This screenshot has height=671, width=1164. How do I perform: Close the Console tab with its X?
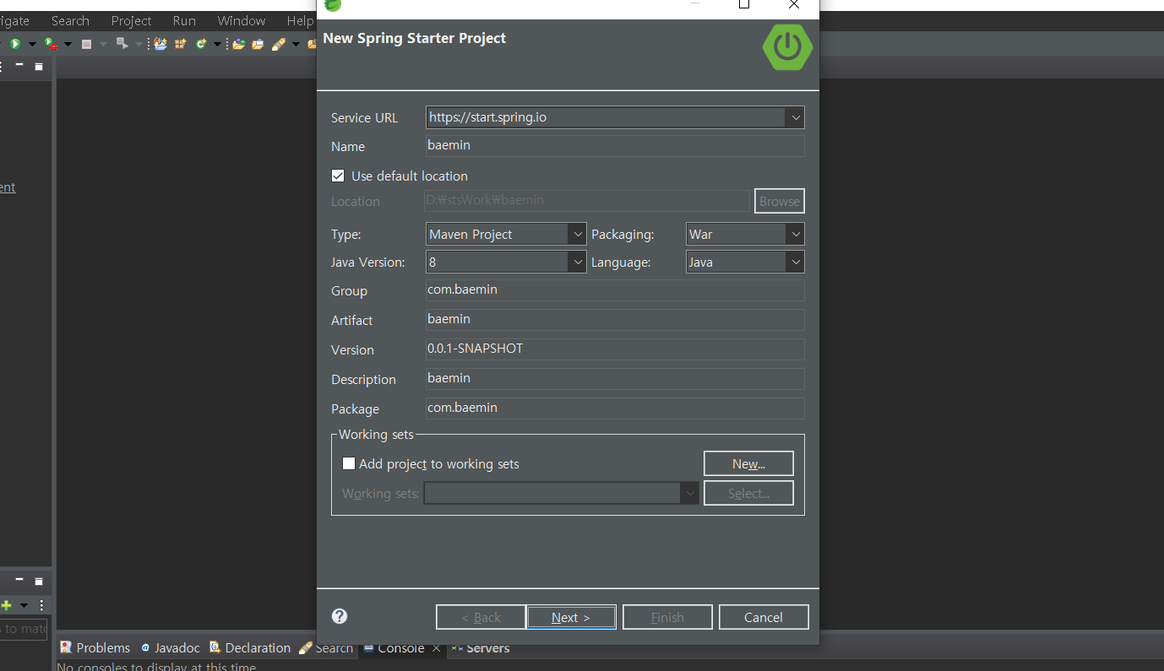point(436,648)
